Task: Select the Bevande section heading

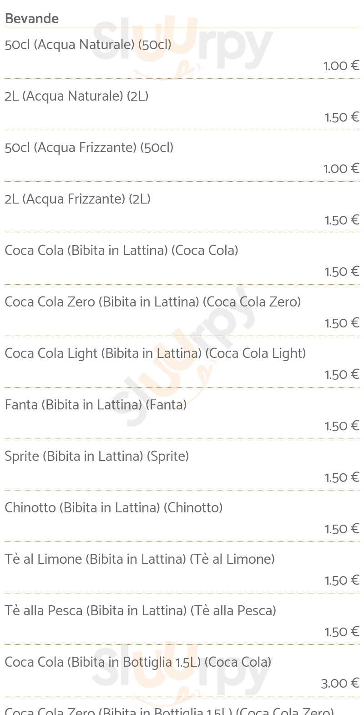Action: [x=32, y=19]
